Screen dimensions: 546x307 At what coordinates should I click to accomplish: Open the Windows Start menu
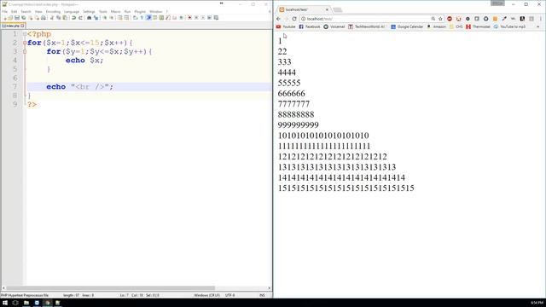pyautogui.click(x=5, y=303)
